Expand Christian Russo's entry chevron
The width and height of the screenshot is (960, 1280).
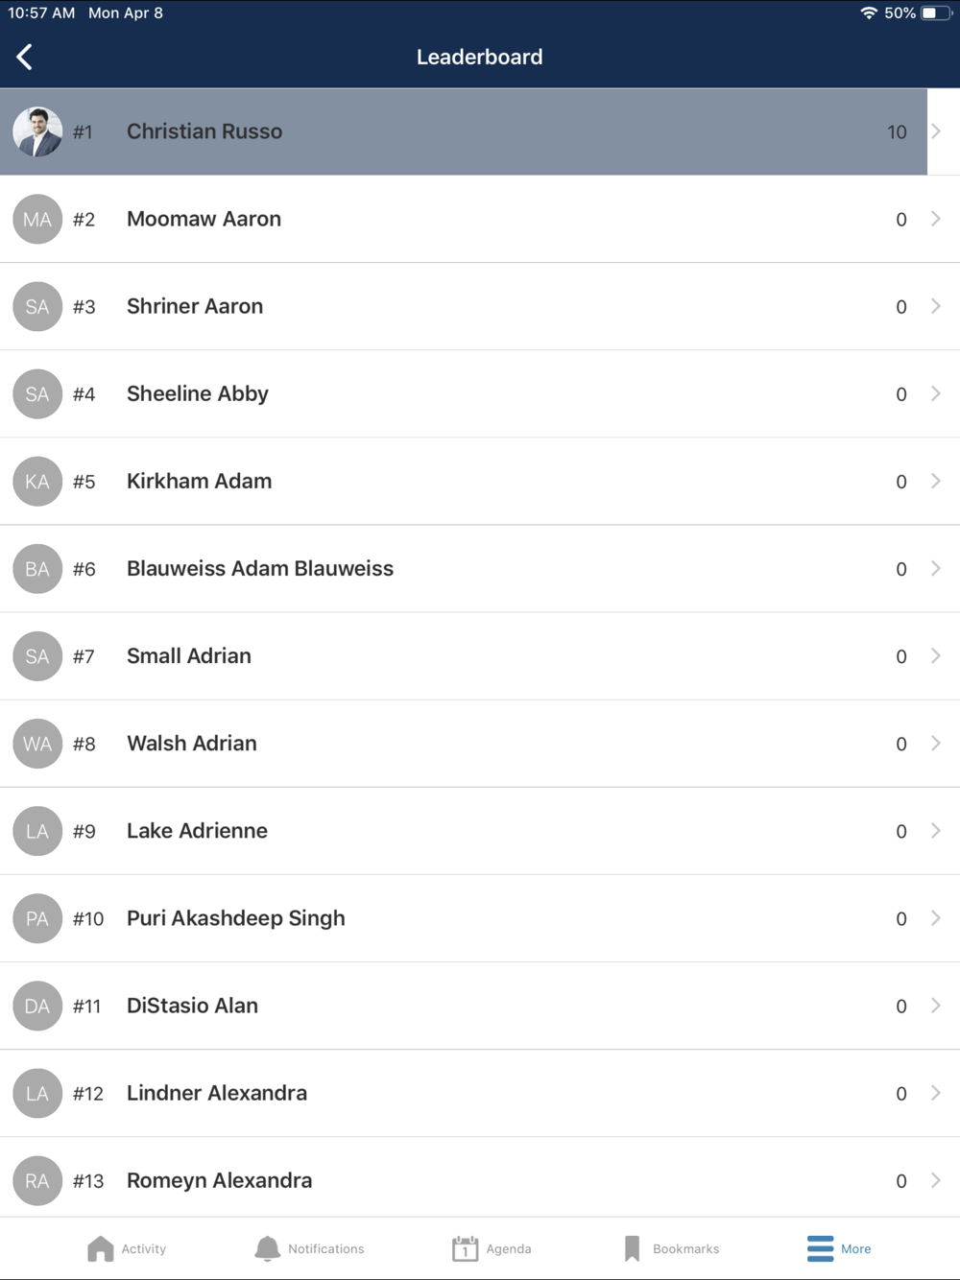pos(936,131)
